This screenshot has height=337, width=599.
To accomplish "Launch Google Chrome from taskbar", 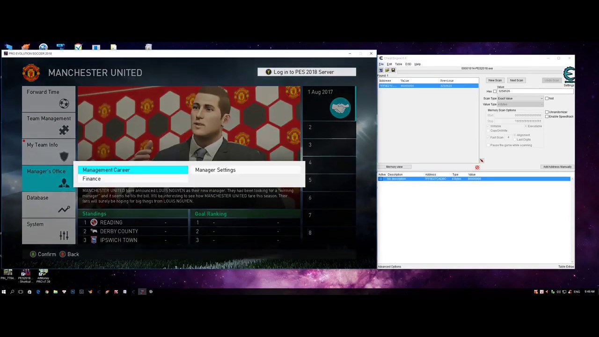I will (47, 292).
